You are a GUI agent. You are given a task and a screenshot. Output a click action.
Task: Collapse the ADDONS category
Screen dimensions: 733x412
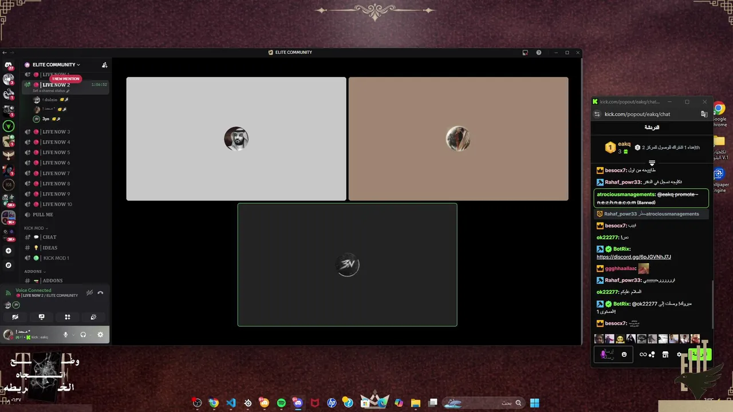click(34, 271)
